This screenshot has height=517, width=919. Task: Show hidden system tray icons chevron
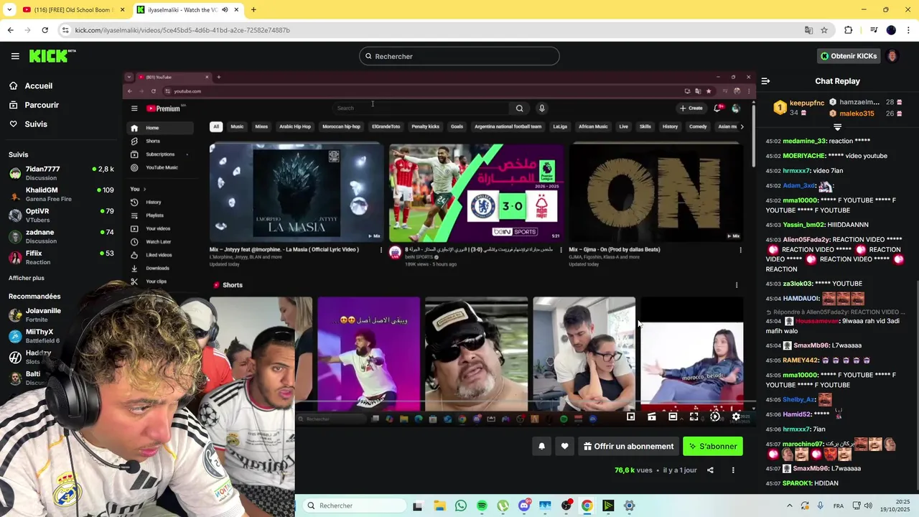point(790,506)
